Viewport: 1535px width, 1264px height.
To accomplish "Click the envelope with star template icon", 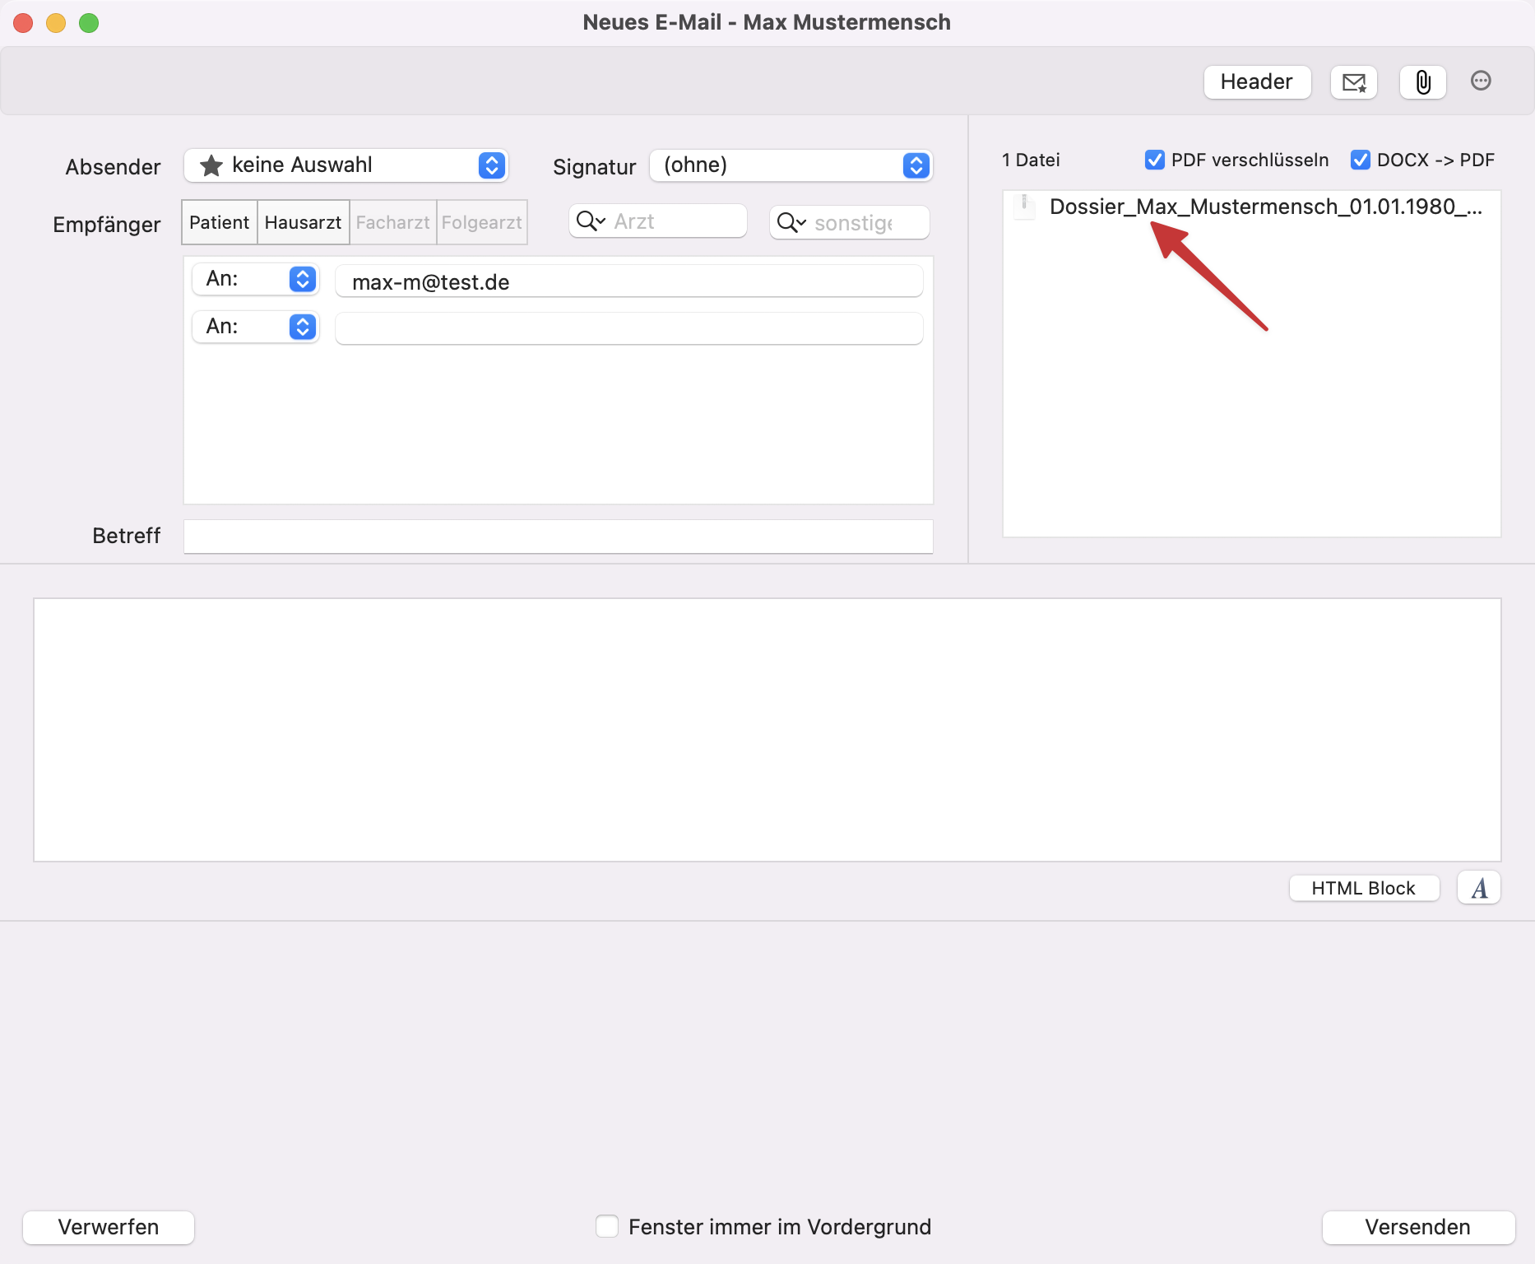I will pyautogui.click(x=1354, y=82).
